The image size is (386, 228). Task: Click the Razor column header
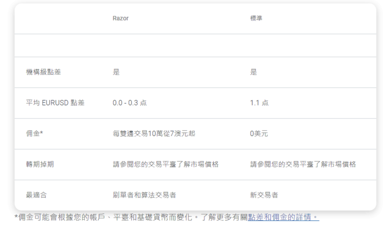coord(121,18)
